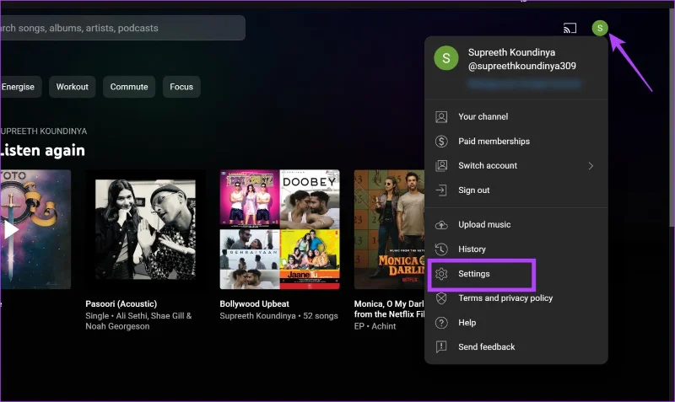Click the Pasoori (Acoustic) title link
This screenshot has height=402, width=675.
click(x=121, y=304)
